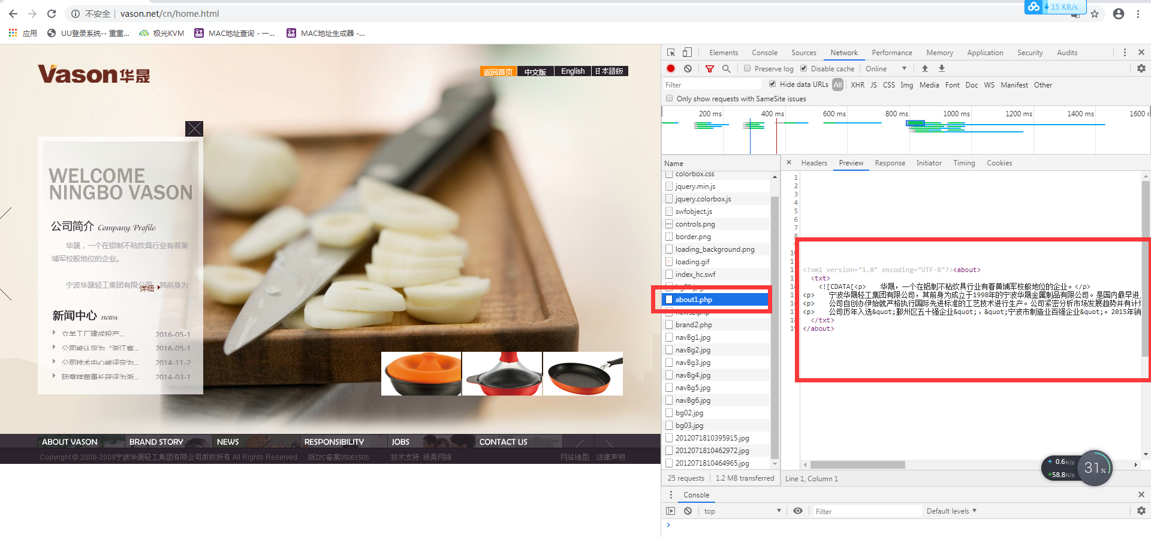Bookmark this page with the star icon

click(x=1095, y=14)
